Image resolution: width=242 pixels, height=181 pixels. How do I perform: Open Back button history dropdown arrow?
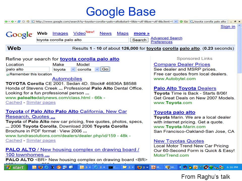(9, 22)
